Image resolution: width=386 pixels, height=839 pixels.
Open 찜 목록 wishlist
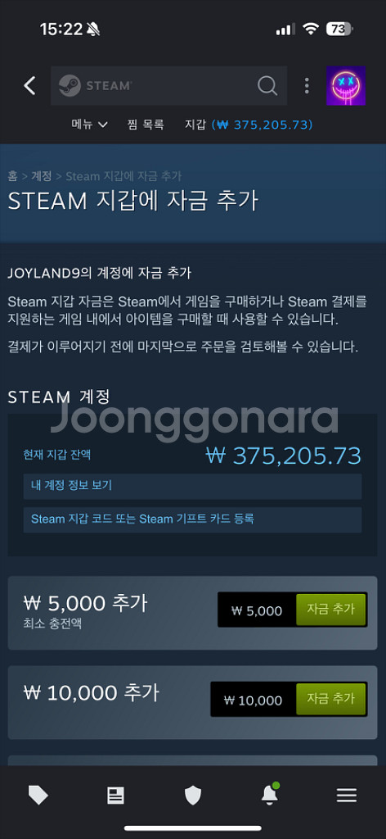[146, 125]
